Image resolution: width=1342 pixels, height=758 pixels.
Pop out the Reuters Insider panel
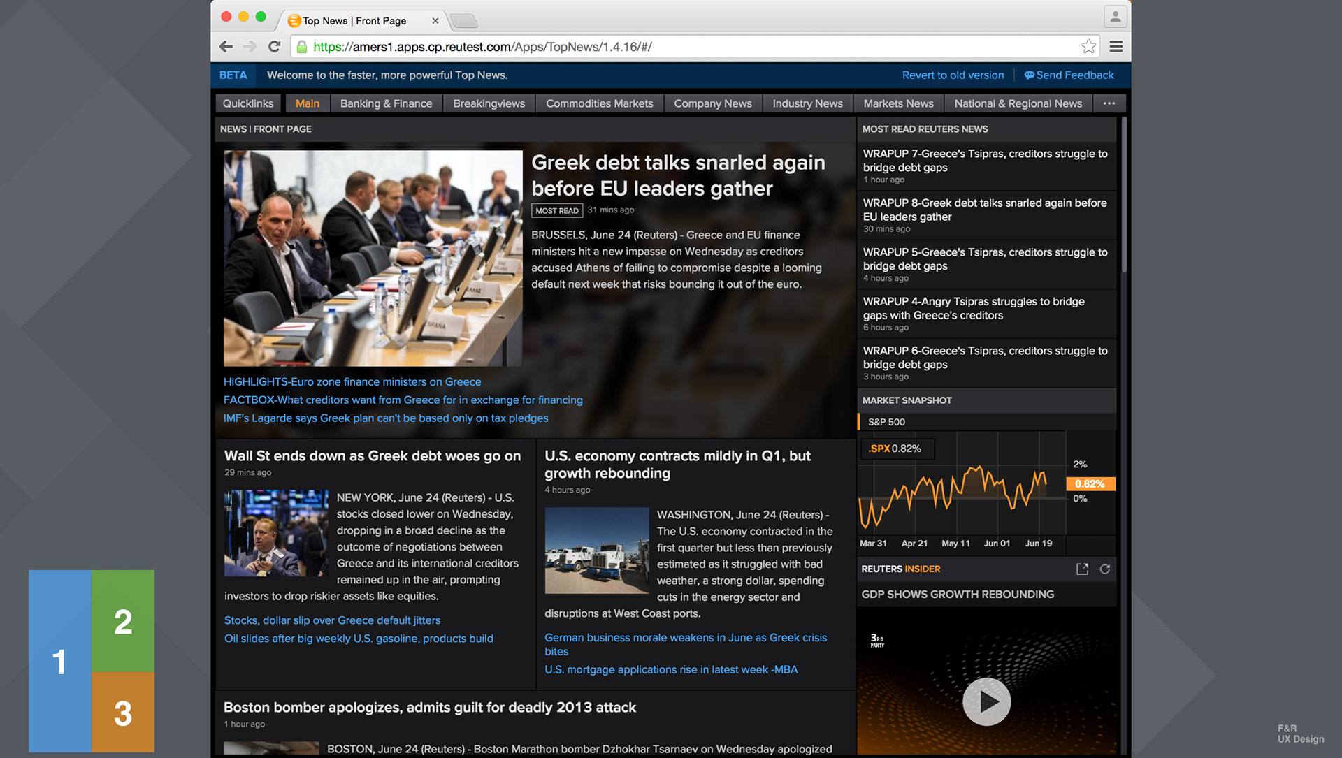(x=1082, y=569)
